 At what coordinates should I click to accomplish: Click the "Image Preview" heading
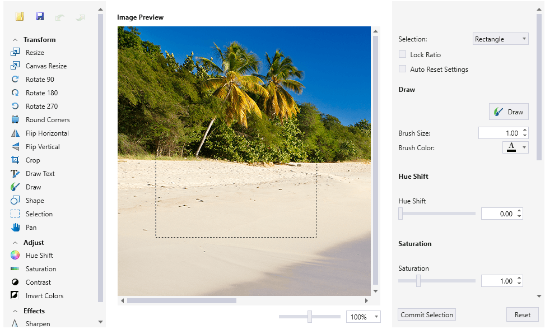click(140, 17)
